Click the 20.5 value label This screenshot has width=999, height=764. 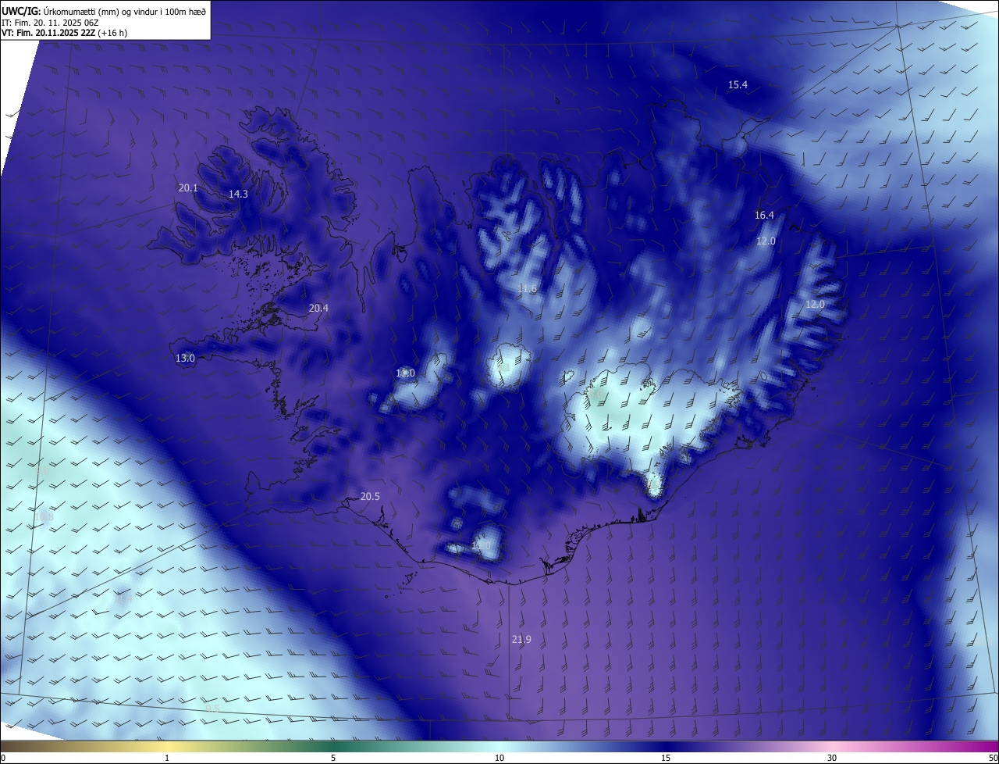[x=370, y=496]
